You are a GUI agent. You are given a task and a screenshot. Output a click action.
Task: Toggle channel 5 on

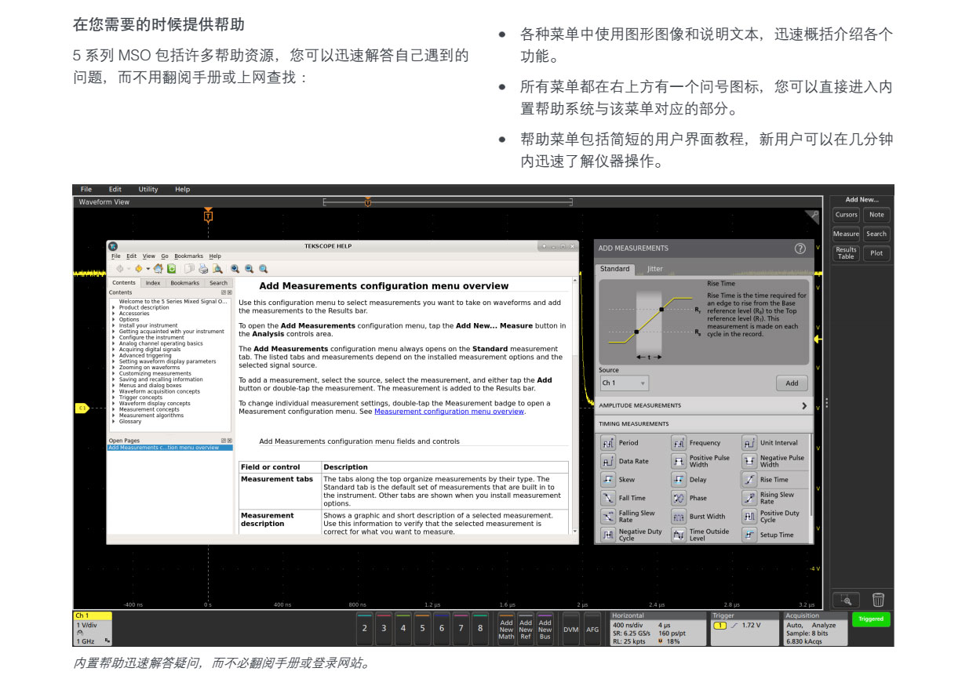point(422,628)
